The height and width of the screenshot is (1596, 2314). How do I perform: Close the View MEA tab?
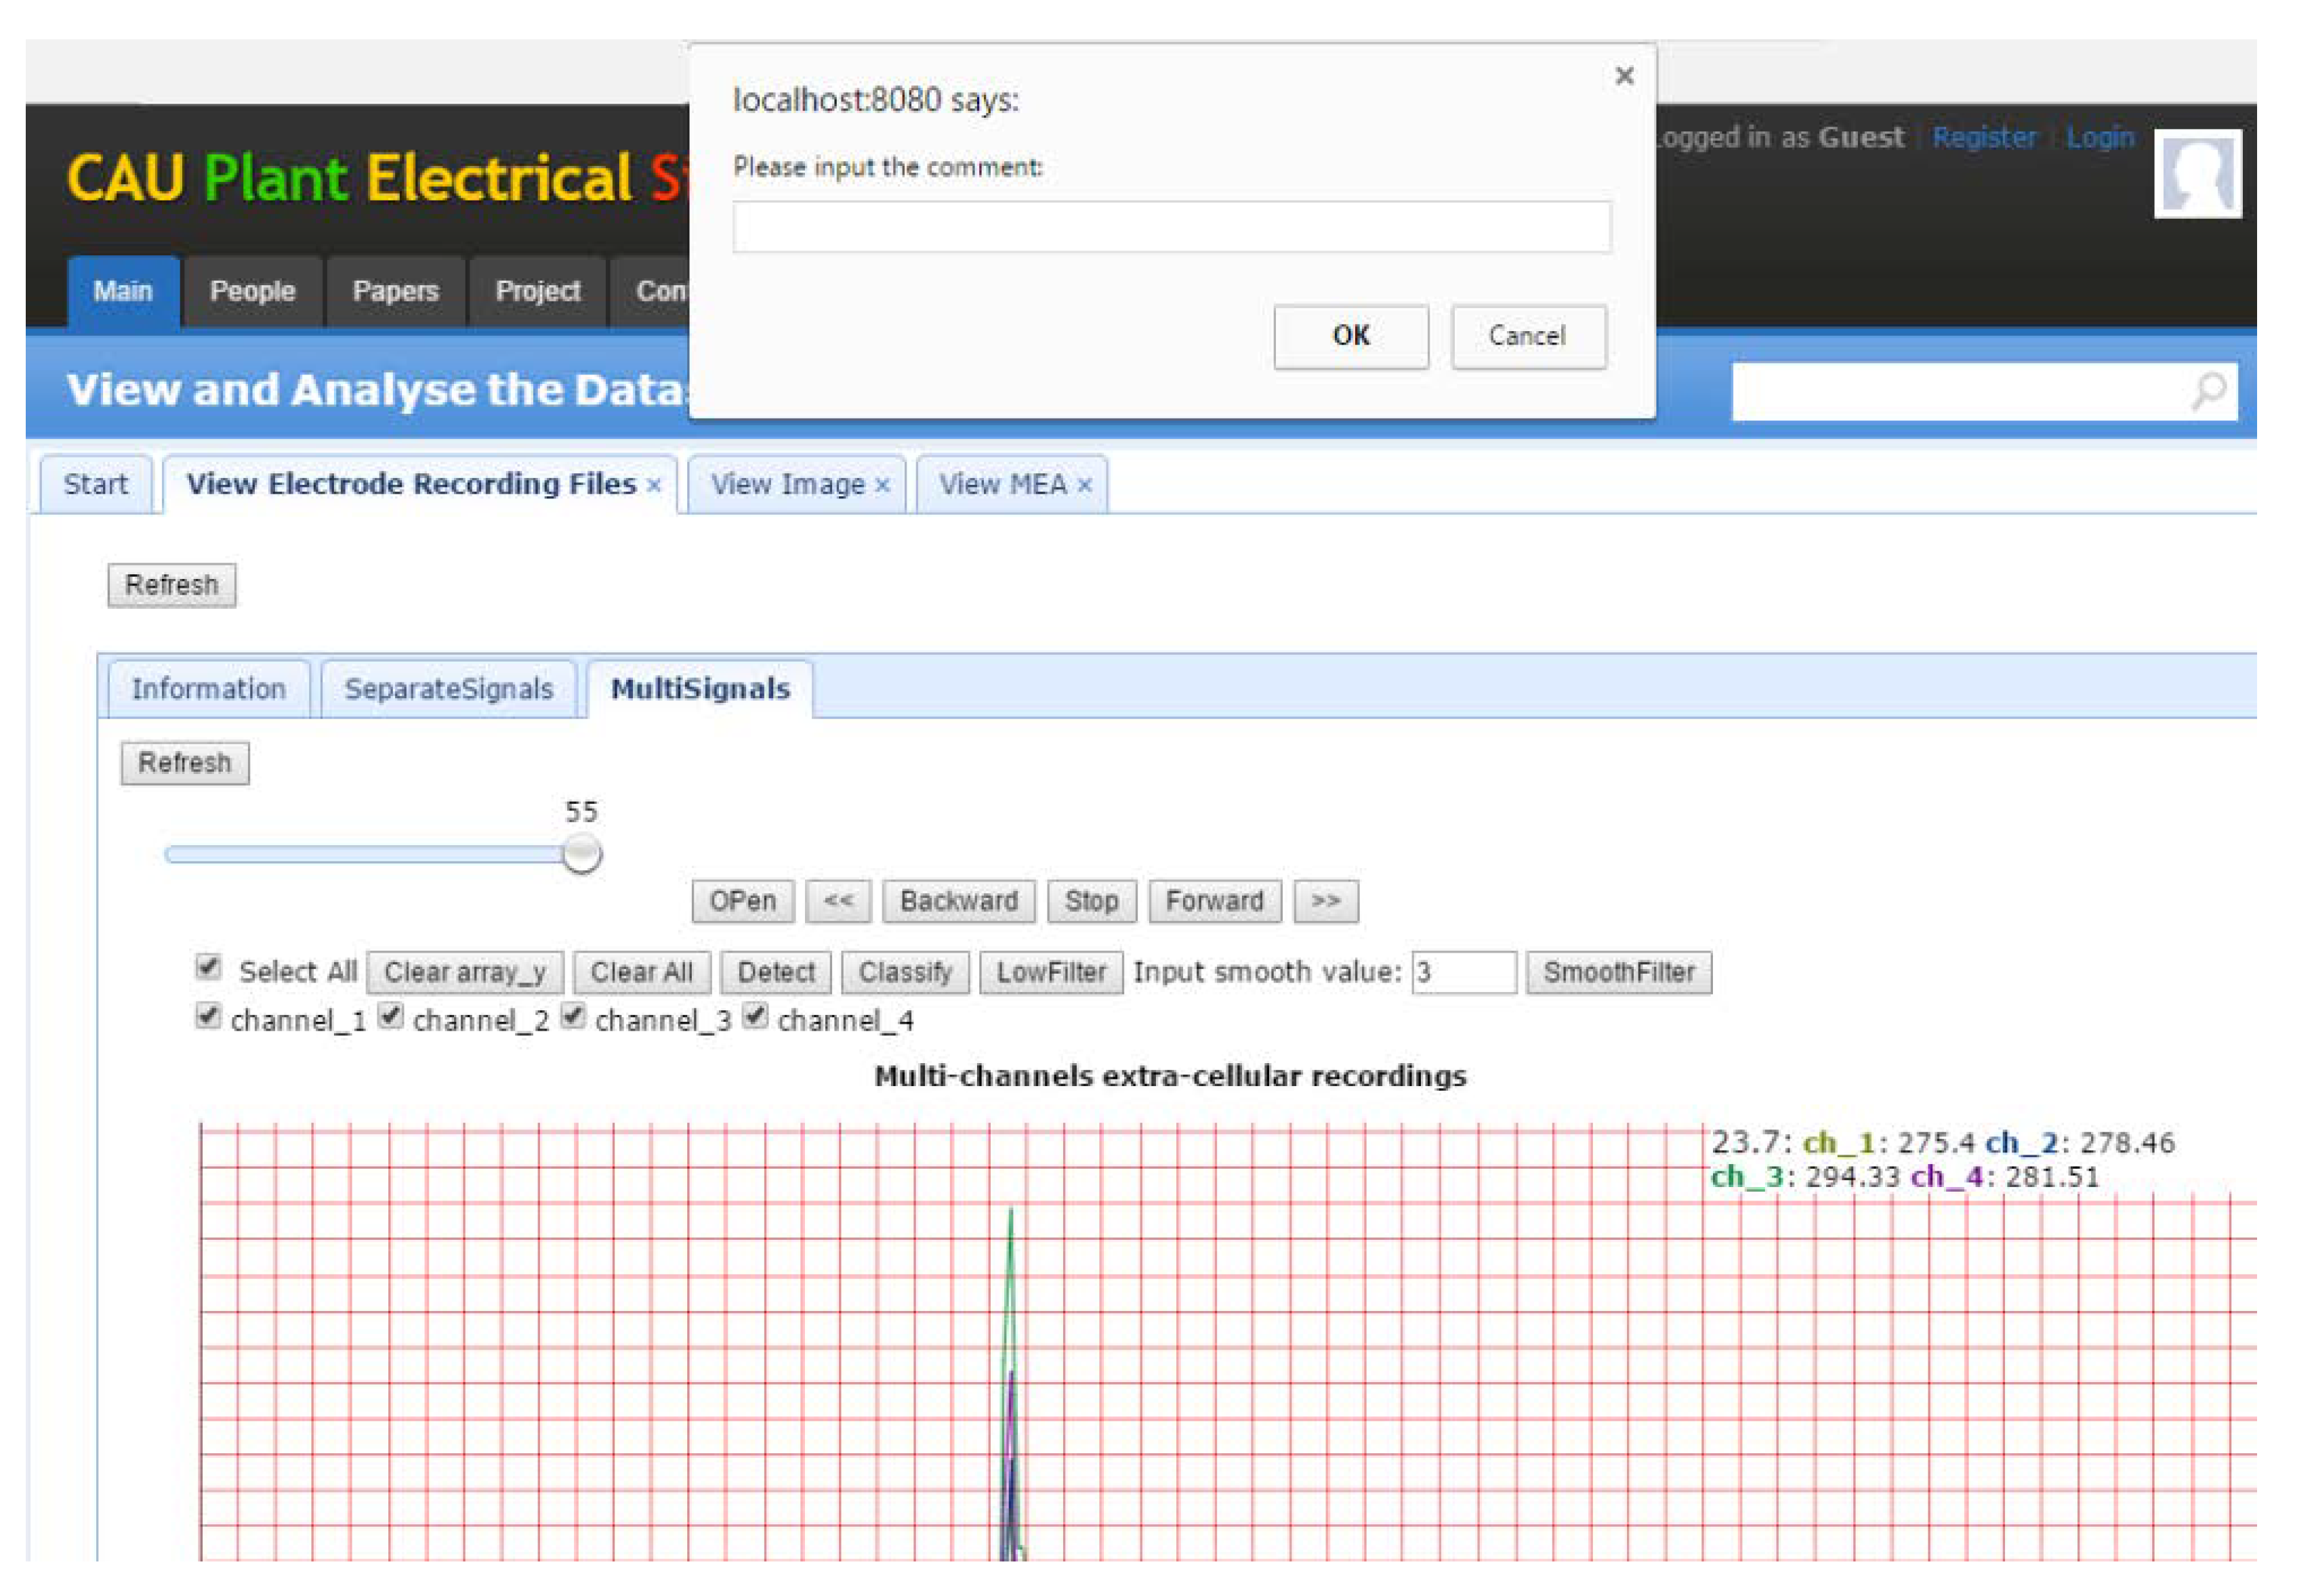pyautogui.click(x=1084, y=486)
